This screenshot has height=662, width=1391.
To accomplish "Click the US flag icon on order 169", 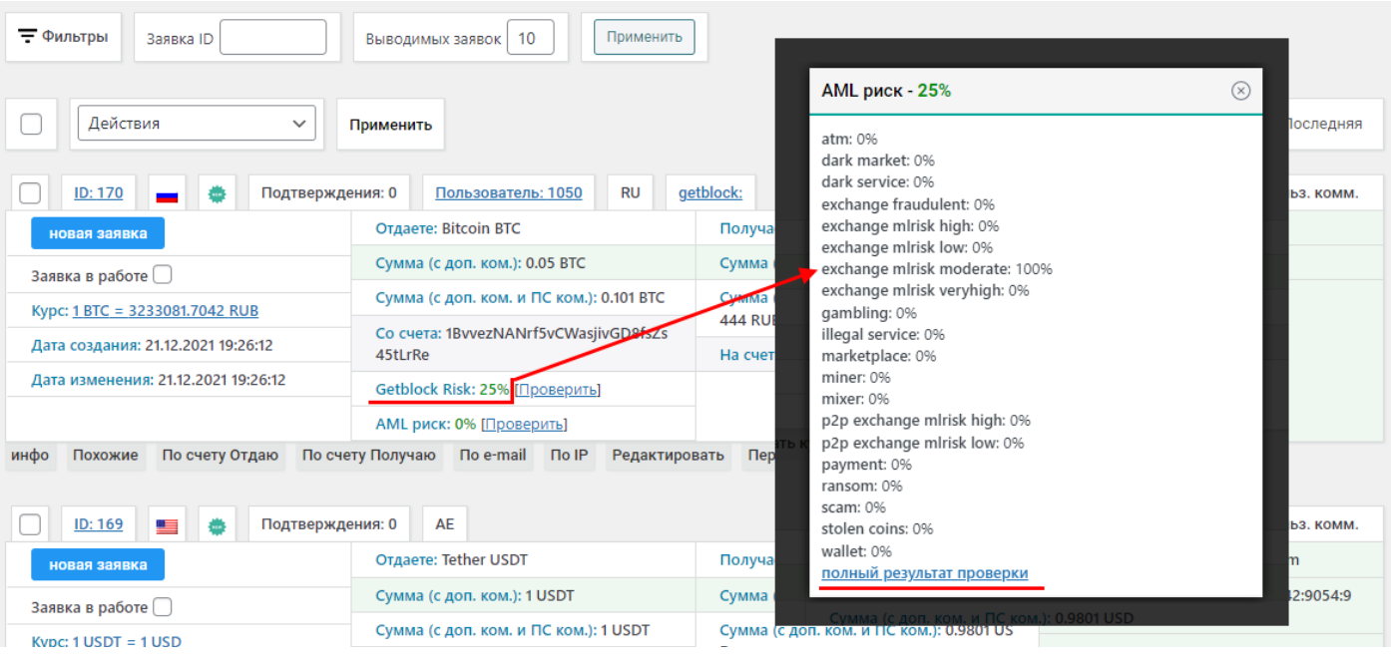I will [x=167, y=525].
